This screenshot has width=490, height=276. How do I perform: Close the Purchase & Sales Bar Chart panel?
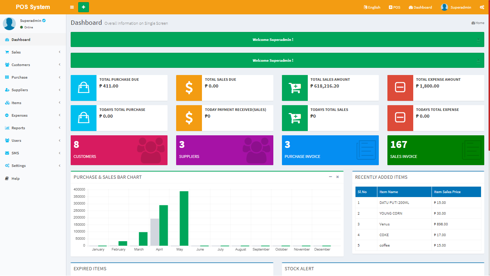pyautogui.click(x=338, y=177)
